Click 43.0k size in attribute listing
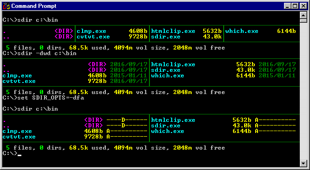Image resolution: width=310 pixels, height=170 pixels. tap(242, 126)
